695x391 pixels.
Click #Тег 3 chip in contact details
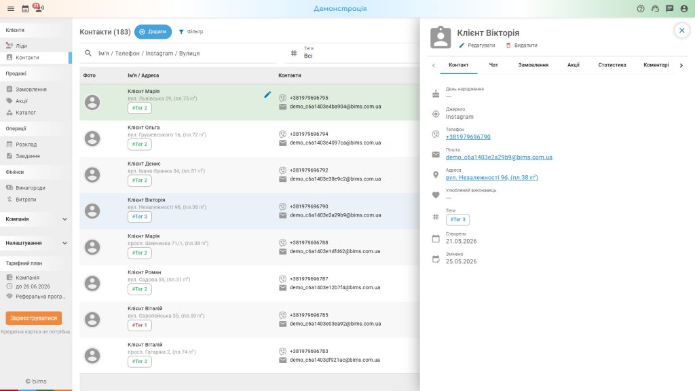458,219
